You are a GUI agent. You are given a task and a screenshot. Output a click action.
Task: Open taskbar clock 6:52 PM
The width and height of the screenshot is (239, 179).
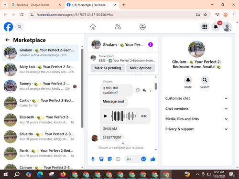pyautogui.click(x=219, y=174)
